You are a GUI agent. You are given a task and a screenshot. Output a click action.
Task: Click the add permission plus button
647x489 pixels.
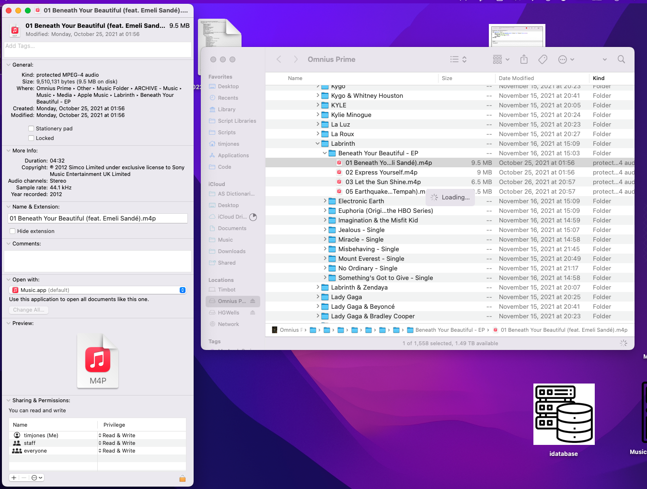tap(14, 478)
